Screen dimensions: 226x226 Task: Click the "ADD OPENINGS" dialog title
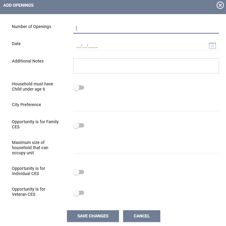[19, 5]
